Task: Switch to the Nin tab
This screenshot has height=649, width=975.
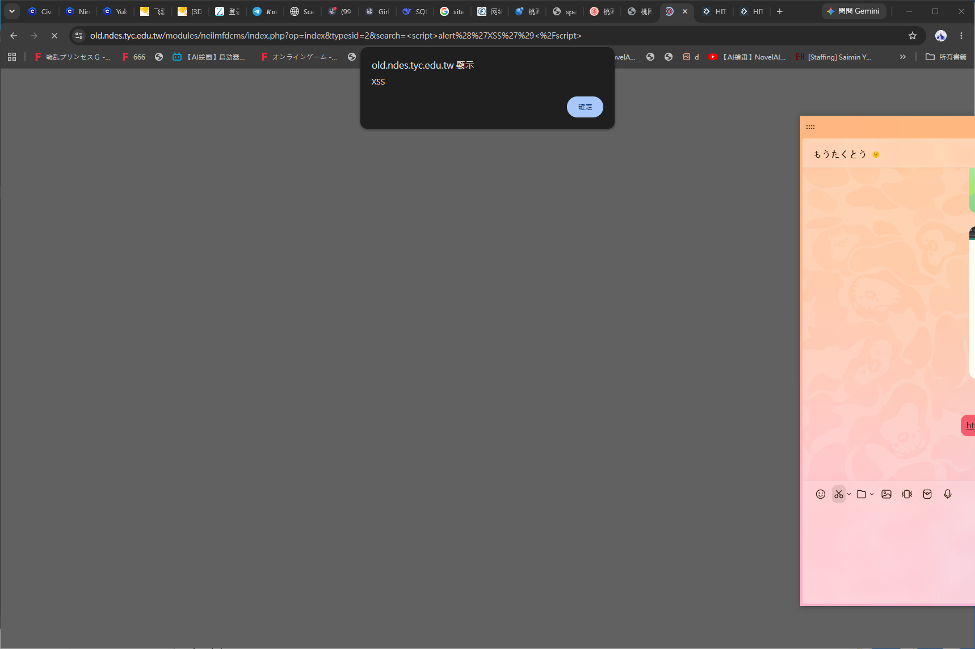Action: (78, 11)
